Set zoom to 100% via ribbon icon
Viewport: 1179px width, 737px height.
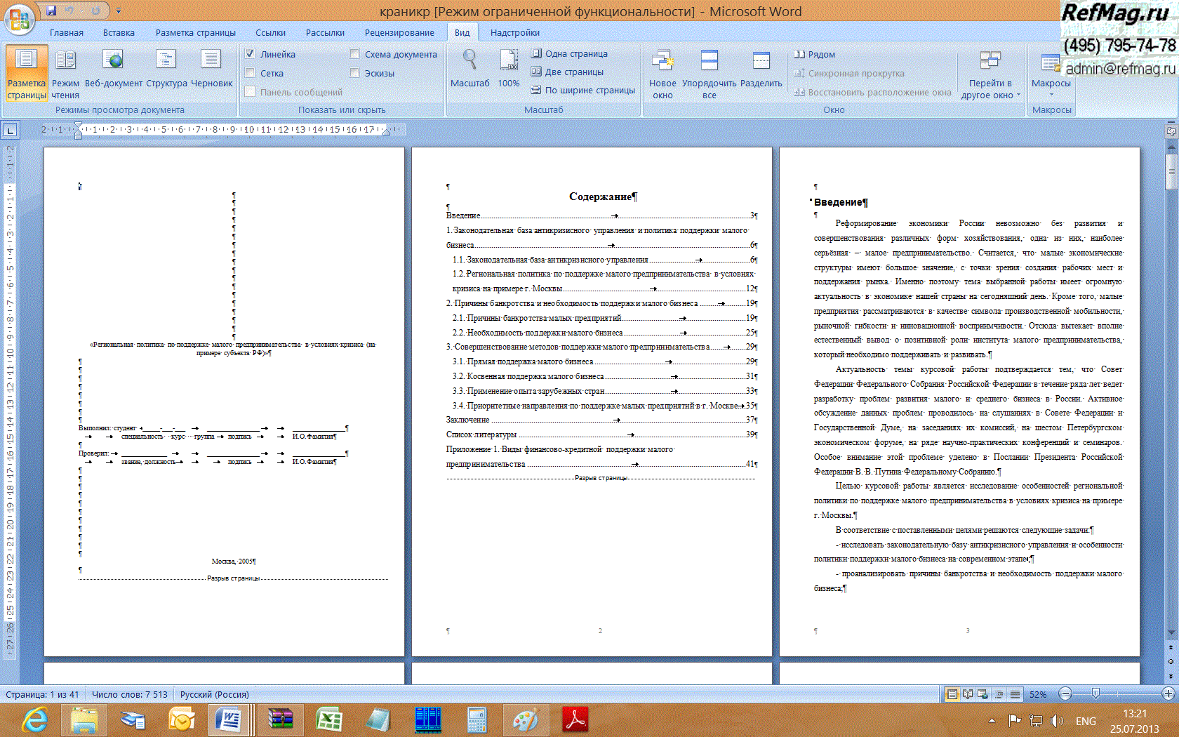[x=509, y=69]
